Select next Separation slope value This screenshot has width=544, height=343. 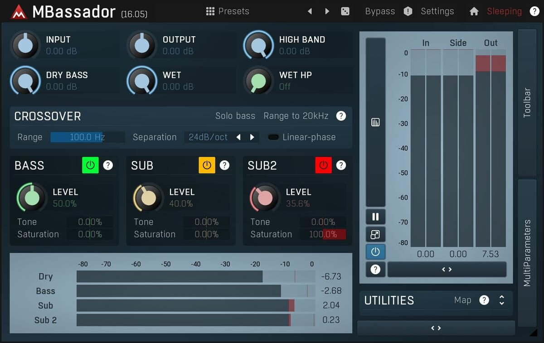pyautogui.click(x=253, y=137)
